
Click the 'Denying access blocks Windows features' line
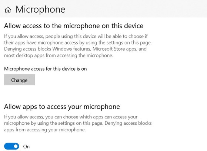click(x=76, y=49)
